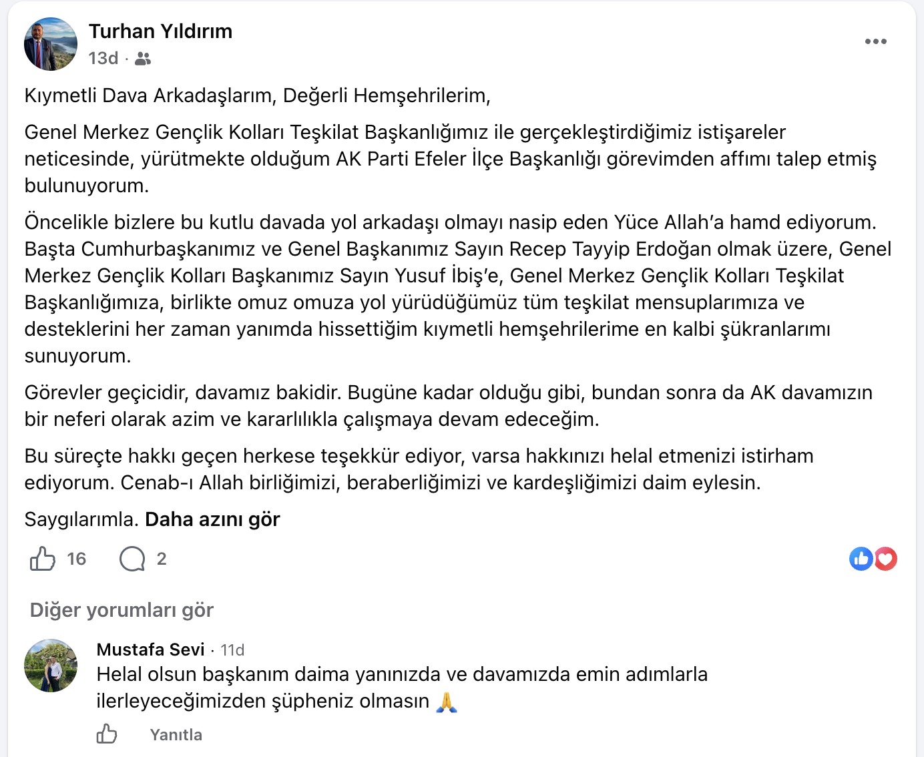Open Mustafa Sevi name link

150,650
